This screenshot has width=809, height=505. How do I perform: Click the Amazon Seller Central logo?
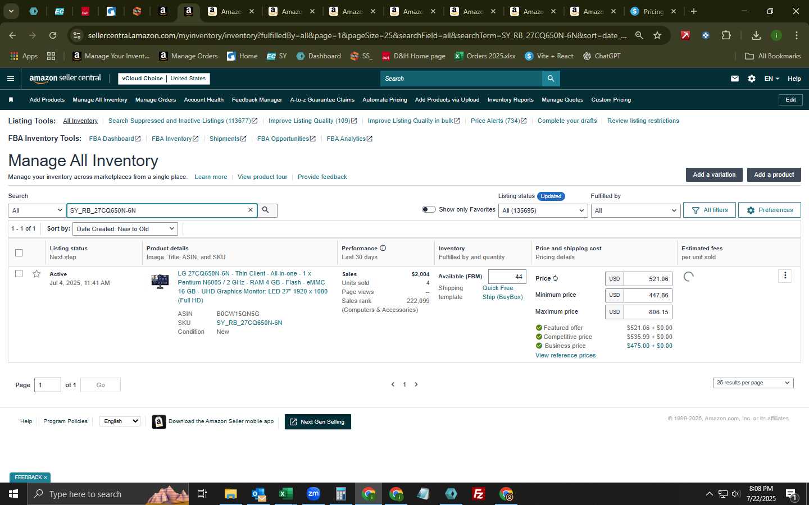[x=65, y=79]
